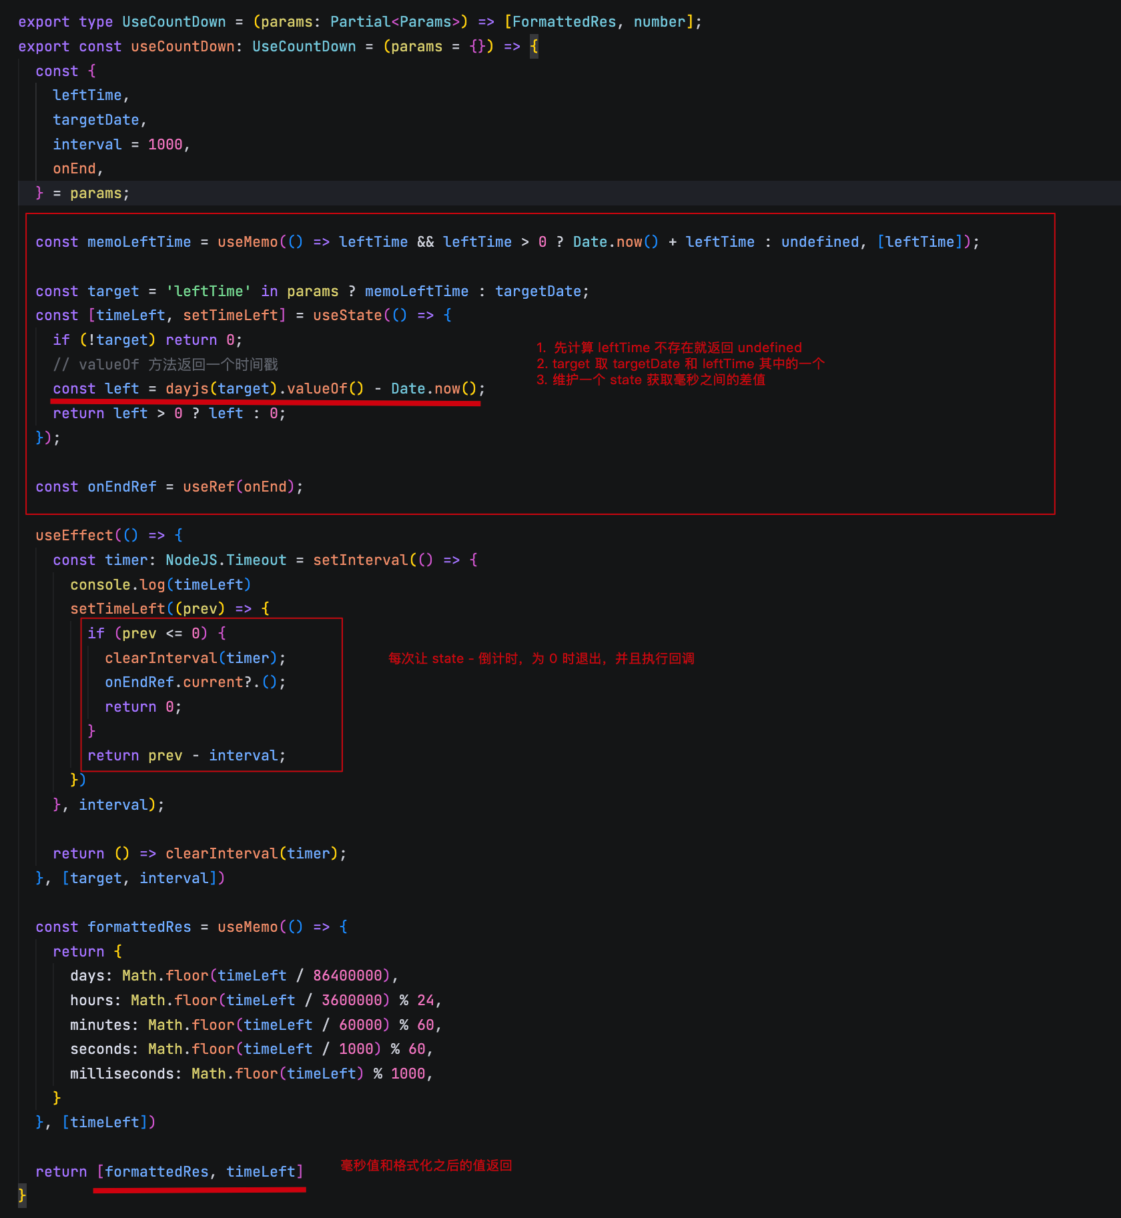Click onEnd in the destructured params
This screenshot has height=1218, width=1121.
click(x=74, y=169)
